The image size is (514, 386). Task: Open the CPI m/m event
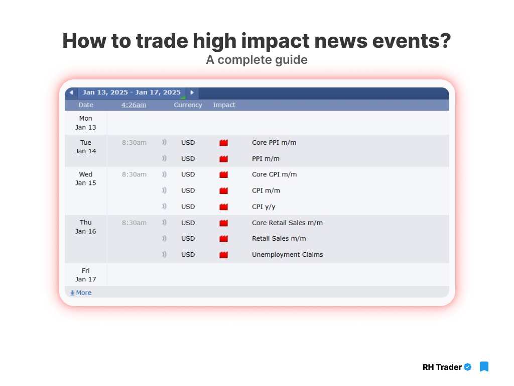click(266, 190)
